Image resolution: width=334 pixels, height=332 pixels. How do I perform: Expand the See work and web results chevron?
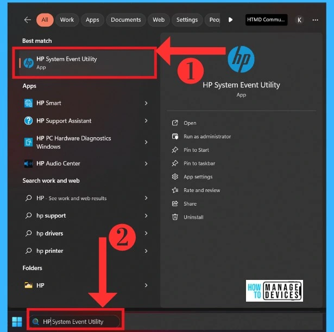tap(146, 198)
